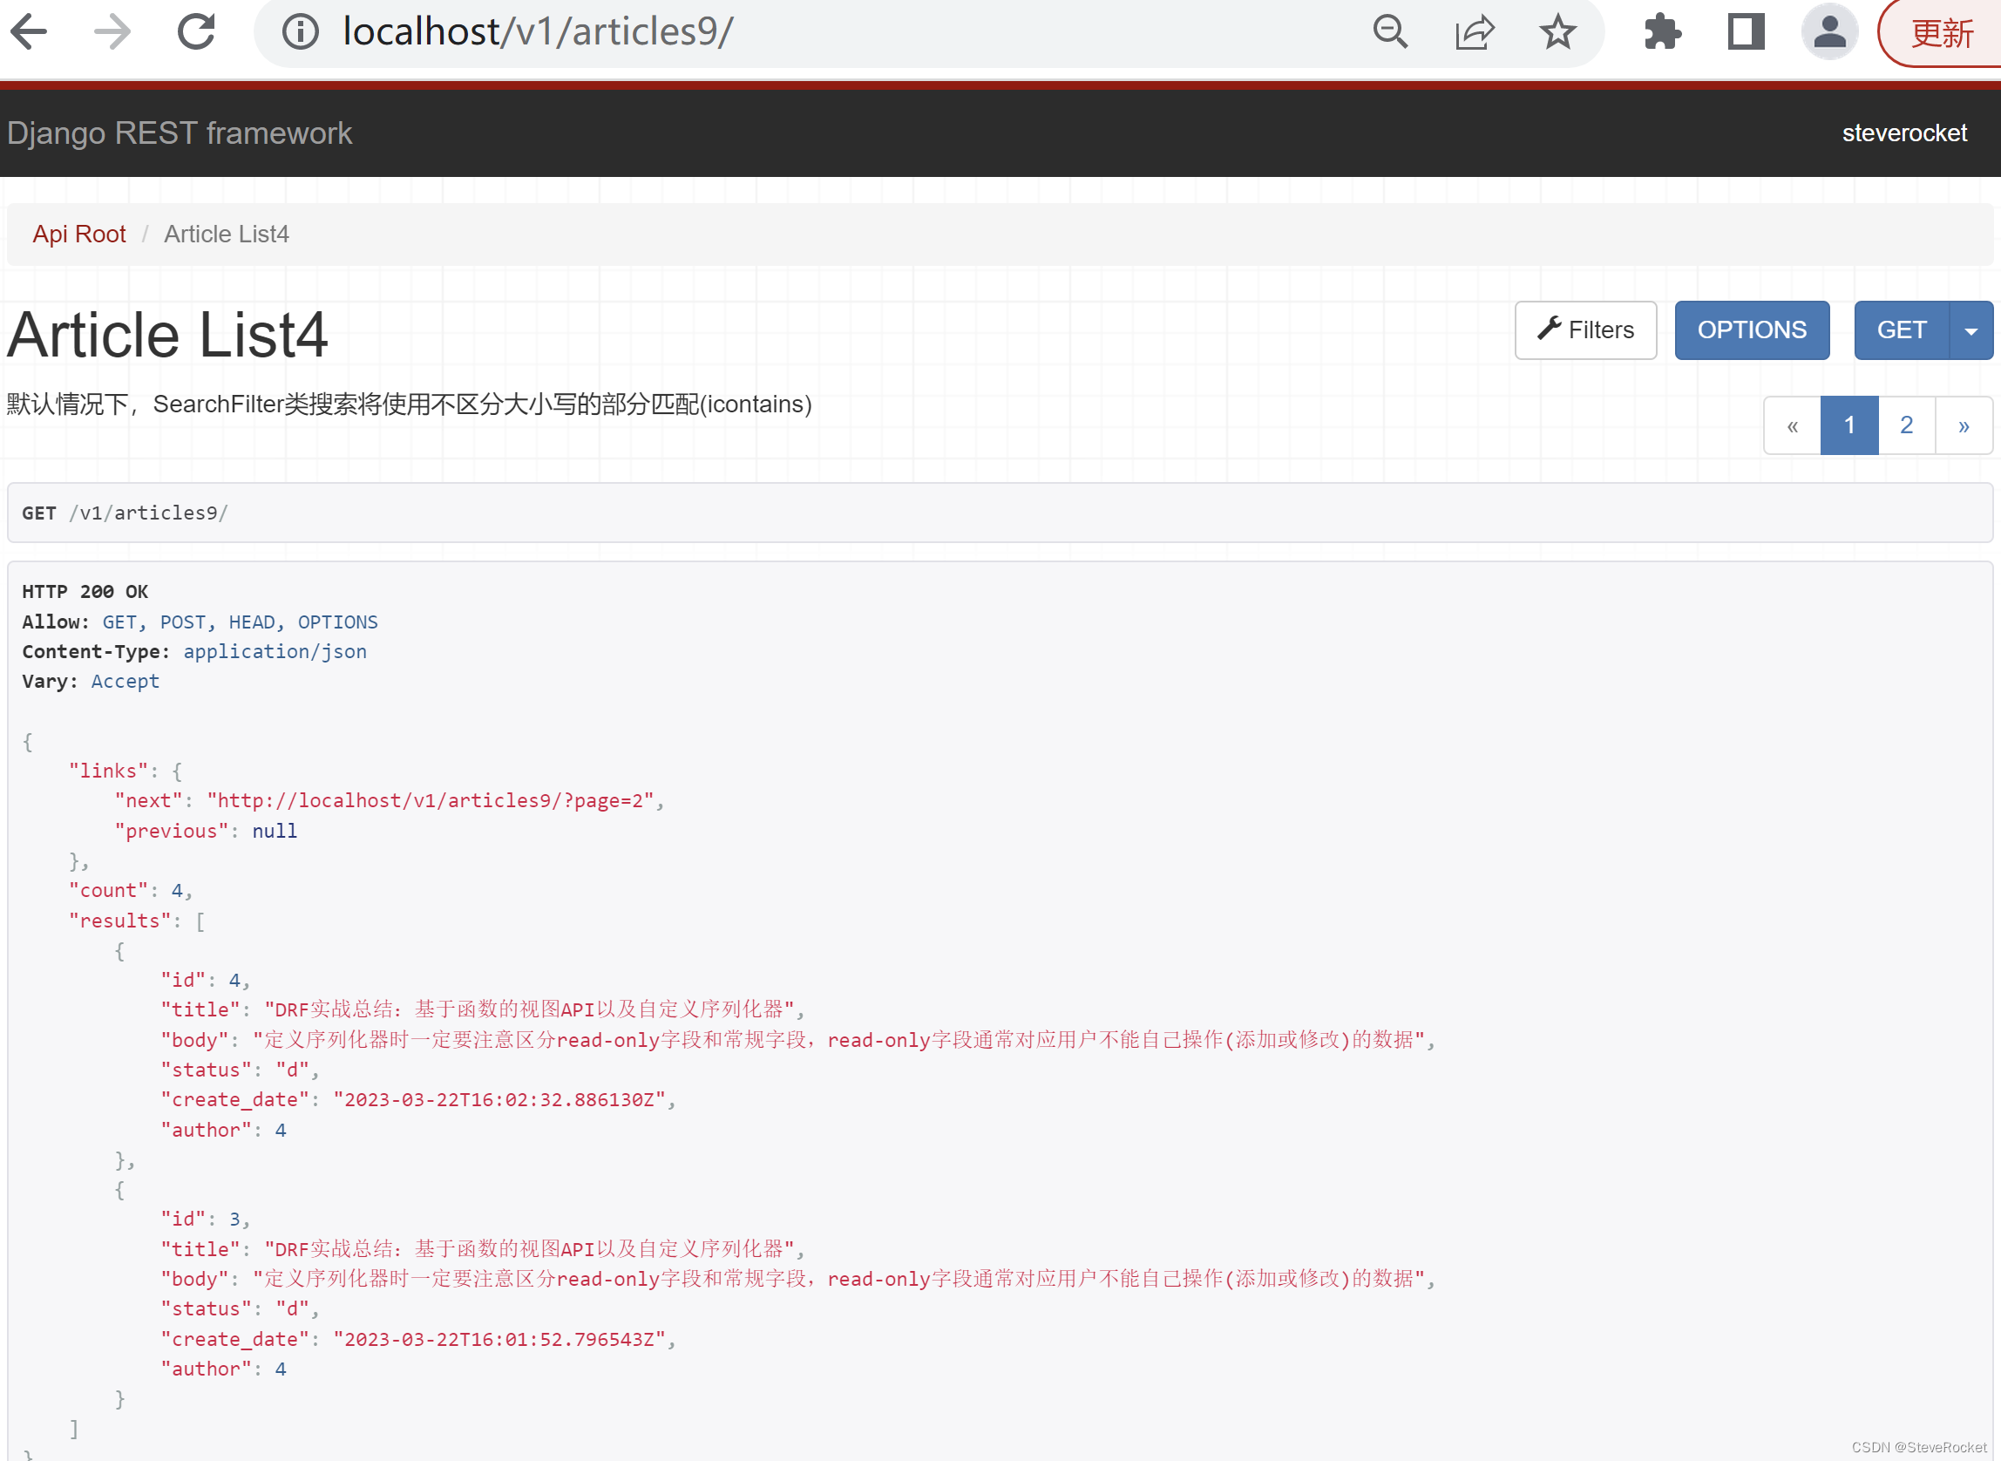2001x1461 pixels.
Task: Click the share page icon
Action: pyautogui.click(x=1474, y=33)
